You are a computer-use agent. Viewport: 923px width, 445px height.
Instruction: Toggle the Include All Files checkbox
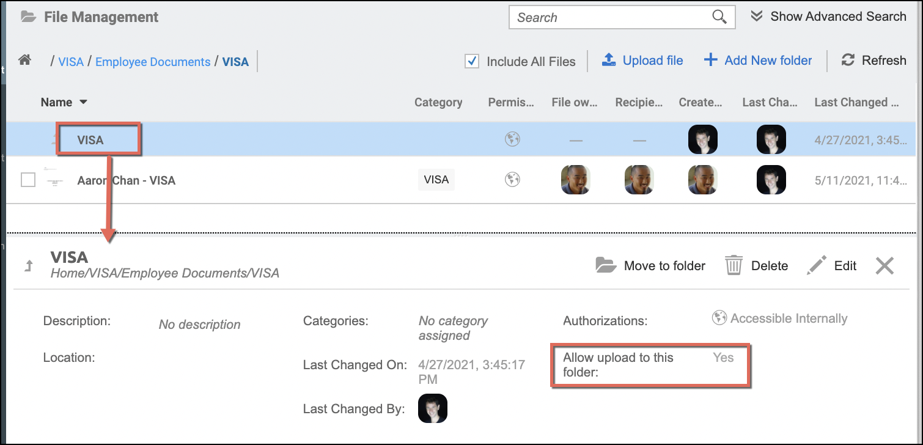tap(472, 61)
